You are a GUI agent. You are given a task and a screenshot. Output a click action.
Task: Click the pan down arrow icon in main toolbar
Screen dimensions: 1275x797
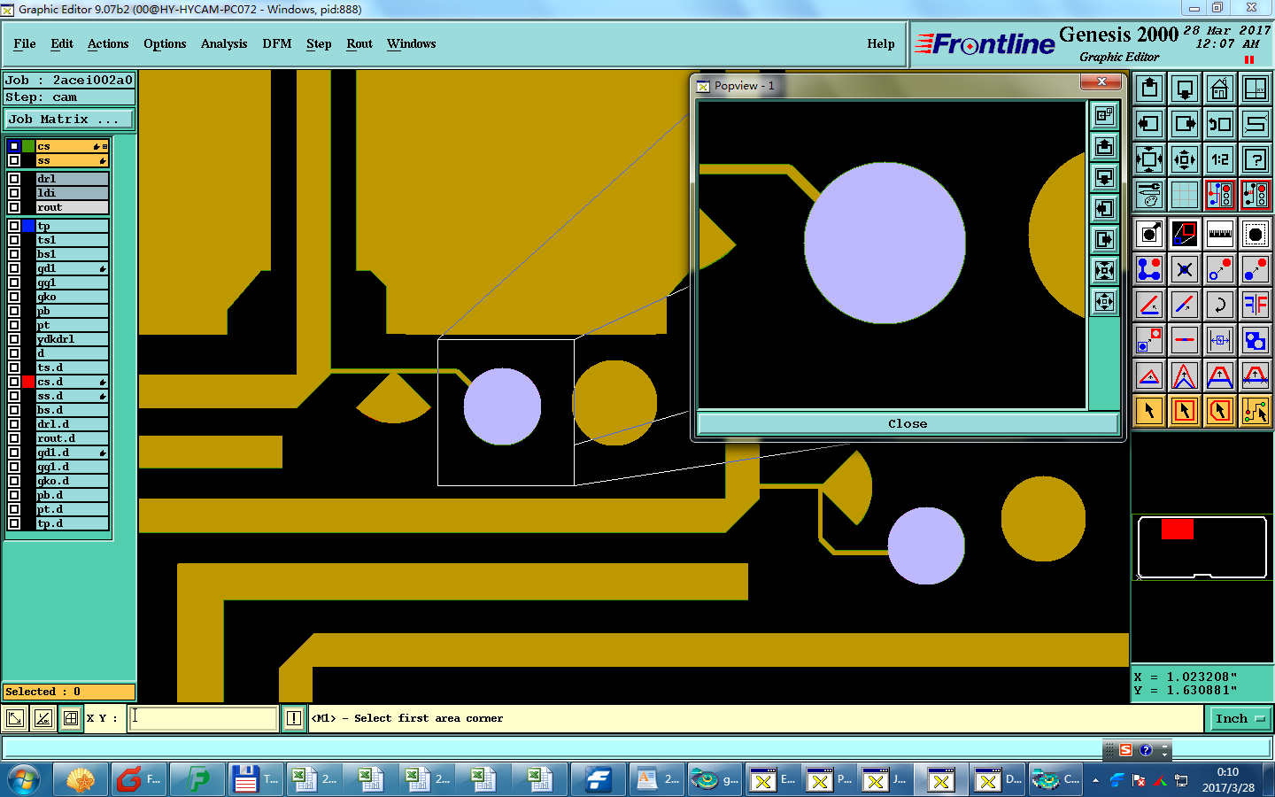pos(1185,89)
